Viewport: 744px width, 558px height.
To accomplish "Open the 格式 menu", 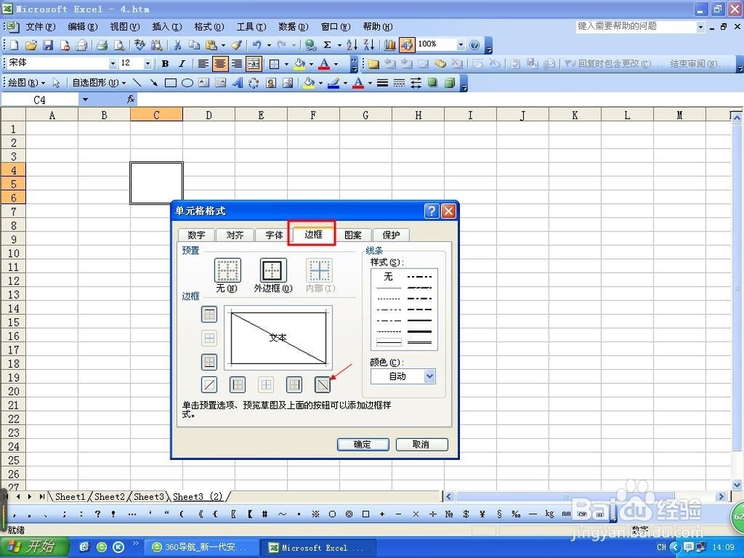I will (x=209, y=27).
